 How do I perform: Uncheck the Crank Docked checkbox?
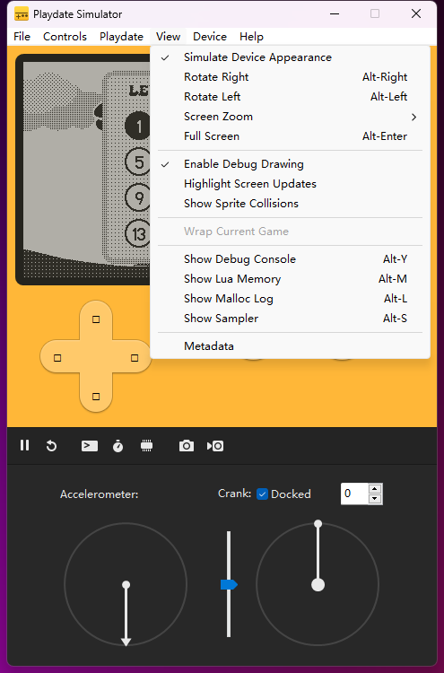262,494
